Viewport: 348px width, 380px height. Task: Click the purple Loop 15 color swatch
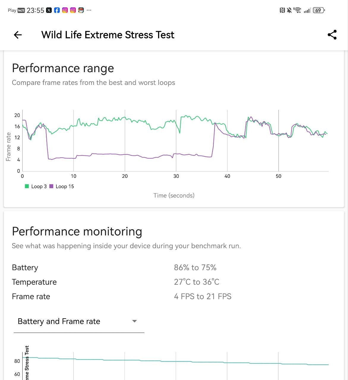(51, 186)
